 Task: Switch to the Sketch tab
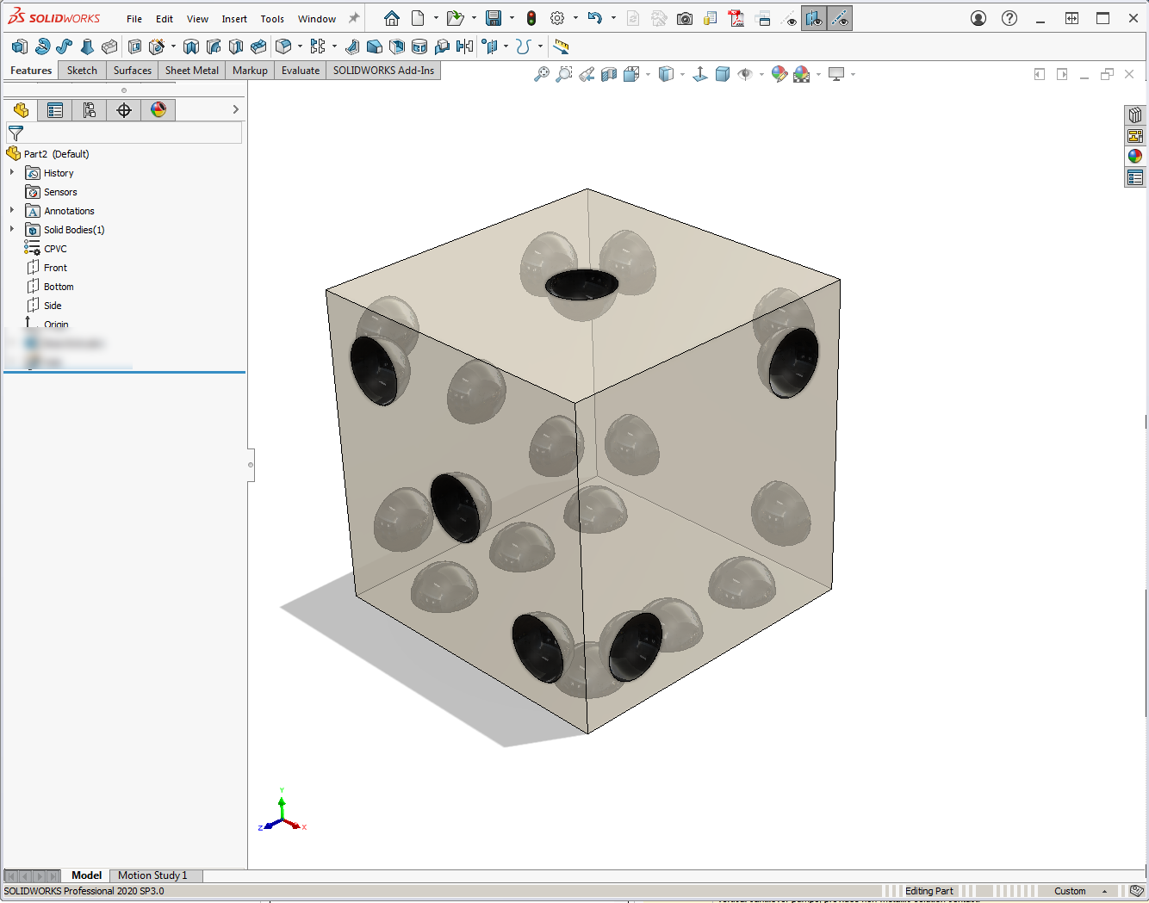[82, 71]
